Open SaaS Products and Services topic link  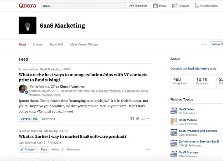[198, 131]
